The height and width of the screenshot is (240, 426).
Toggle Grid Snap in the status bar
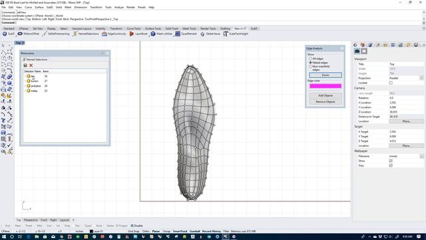(x=133, y=231)
